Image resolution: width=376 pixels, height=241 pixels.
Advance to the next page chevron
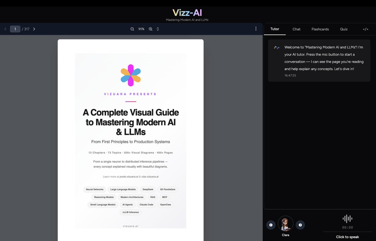pyautogui.click(x=34, y=29)
